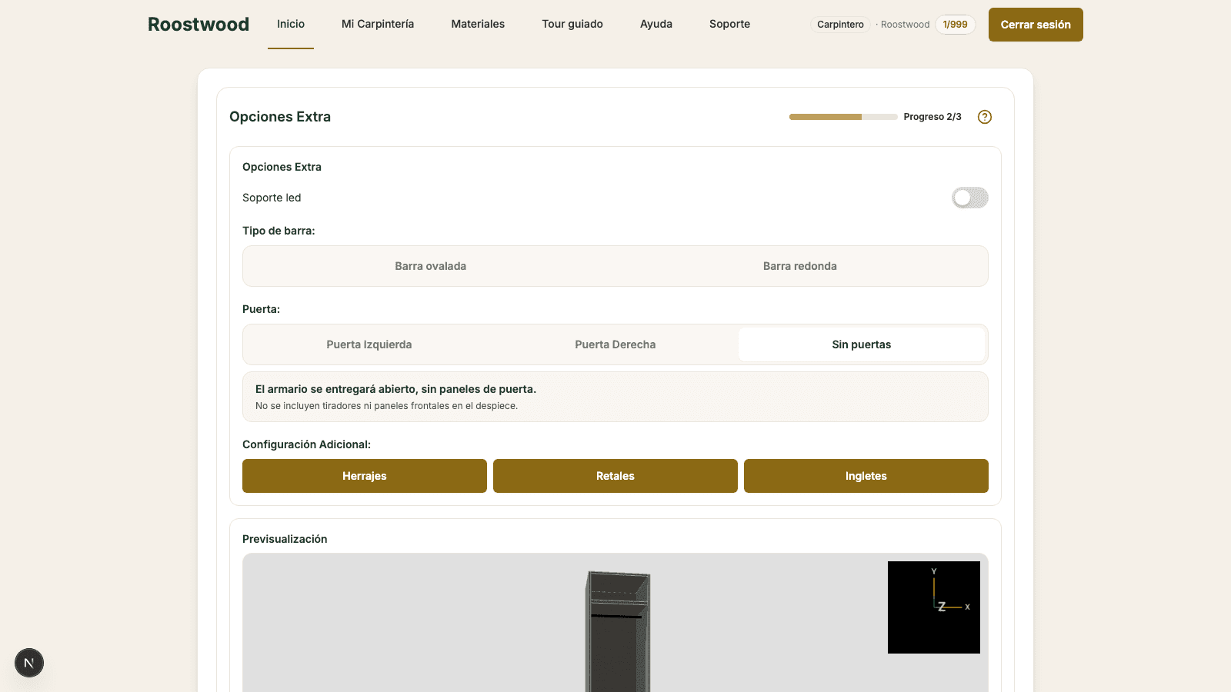Click the 1/999 usage counter badge
This screenshot has width=1231, height=692.
956,25
